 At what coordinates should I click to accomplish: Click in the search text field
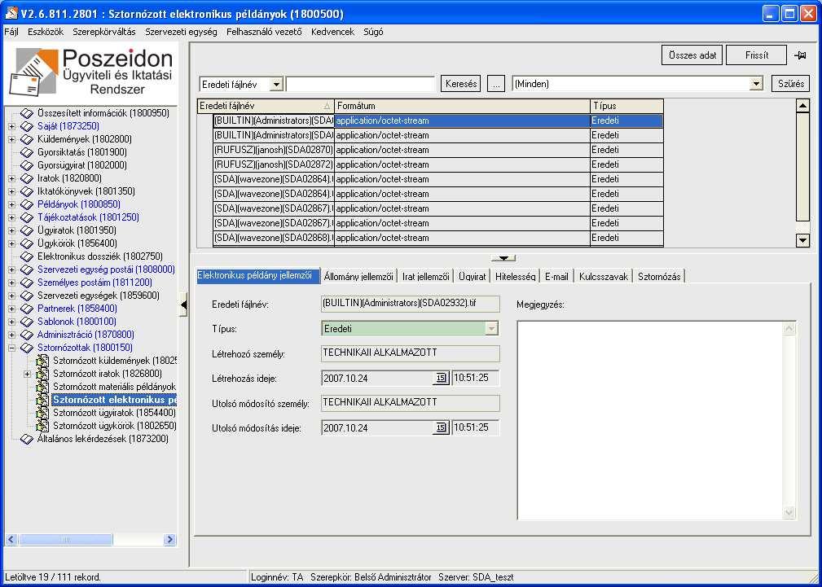[x=361, y=84]
